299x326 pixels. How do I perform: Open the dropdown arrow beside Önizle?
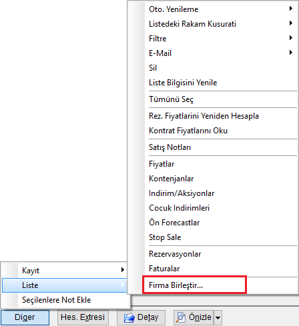pyautogui.click(x=218, y=317)
